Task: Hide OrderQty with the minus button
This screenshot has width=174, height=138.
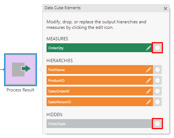Action: tap(157, 48)
